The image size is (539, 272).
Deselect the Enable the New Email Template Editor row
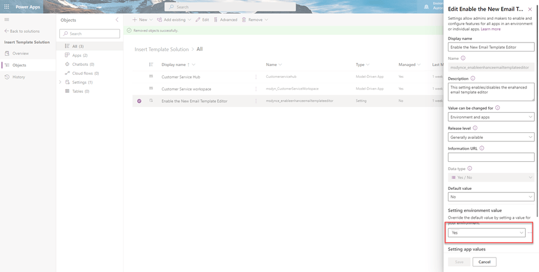139,101
